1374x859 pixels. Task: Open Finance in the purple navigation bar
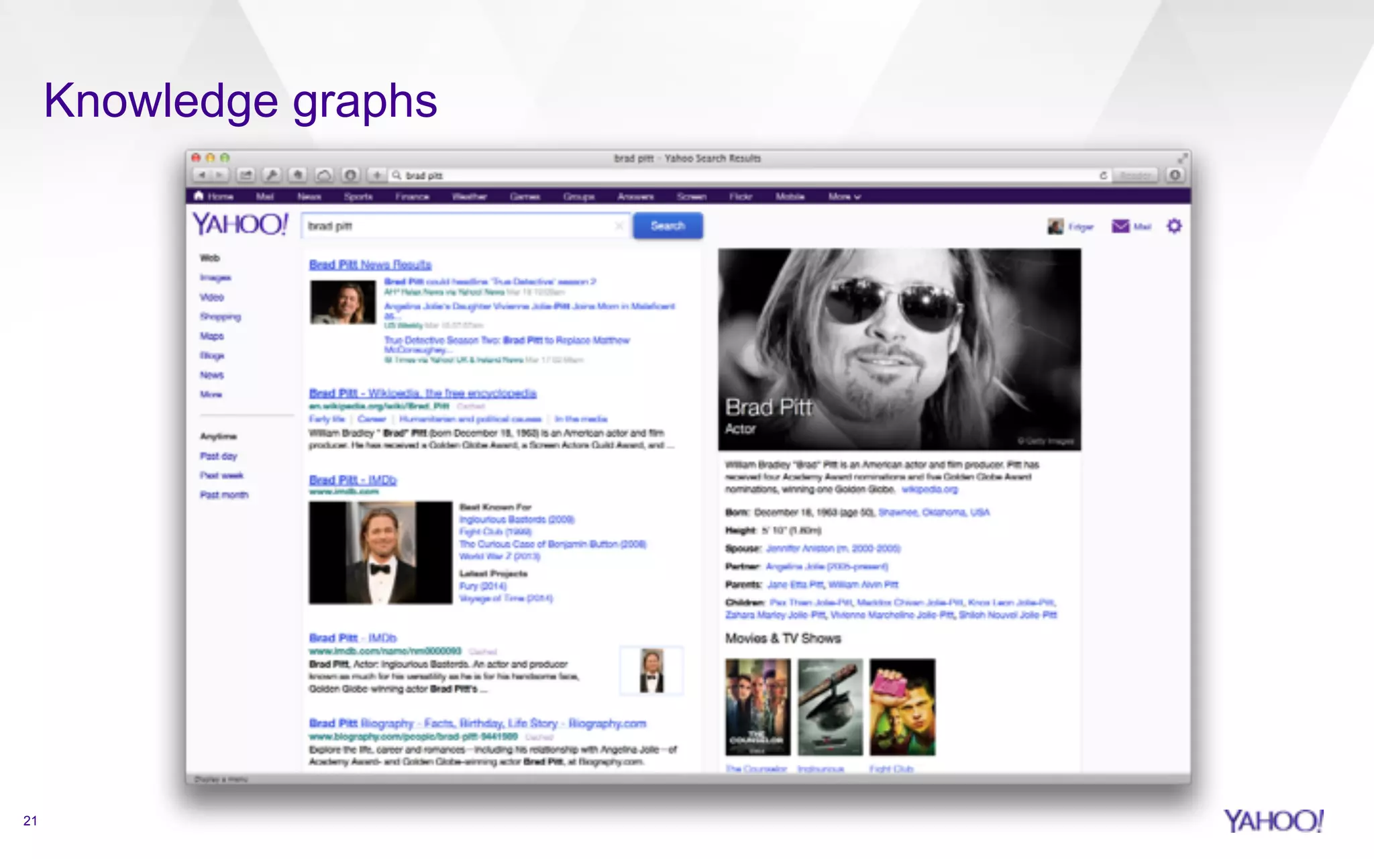412,197
